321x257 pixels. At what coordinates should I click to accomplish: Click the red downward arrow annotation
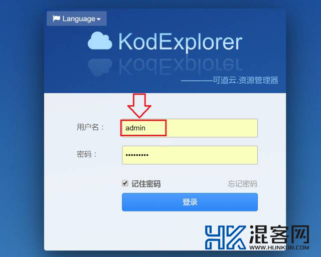pos(139,106)
